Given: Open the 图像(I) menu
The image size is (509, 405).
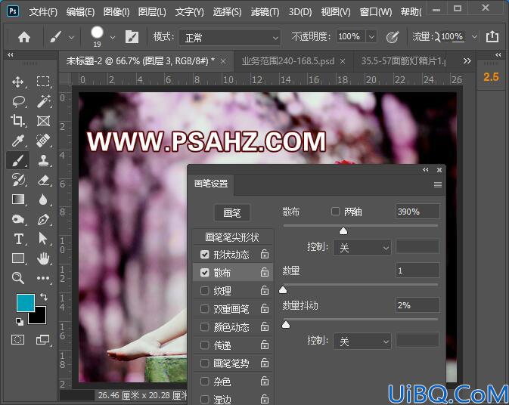Looking at the screenshot, I should click(116, 12).
